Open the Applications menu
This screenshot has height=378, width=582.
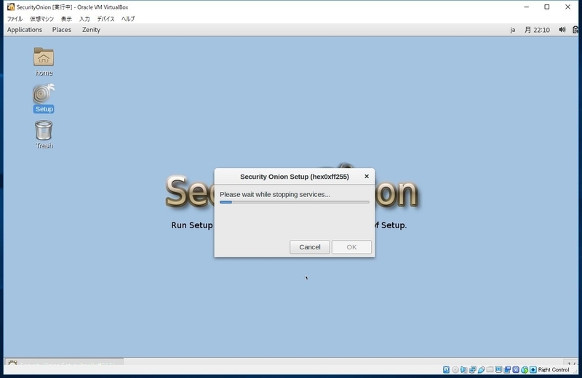pyautogui.click(x=25, y=30)
